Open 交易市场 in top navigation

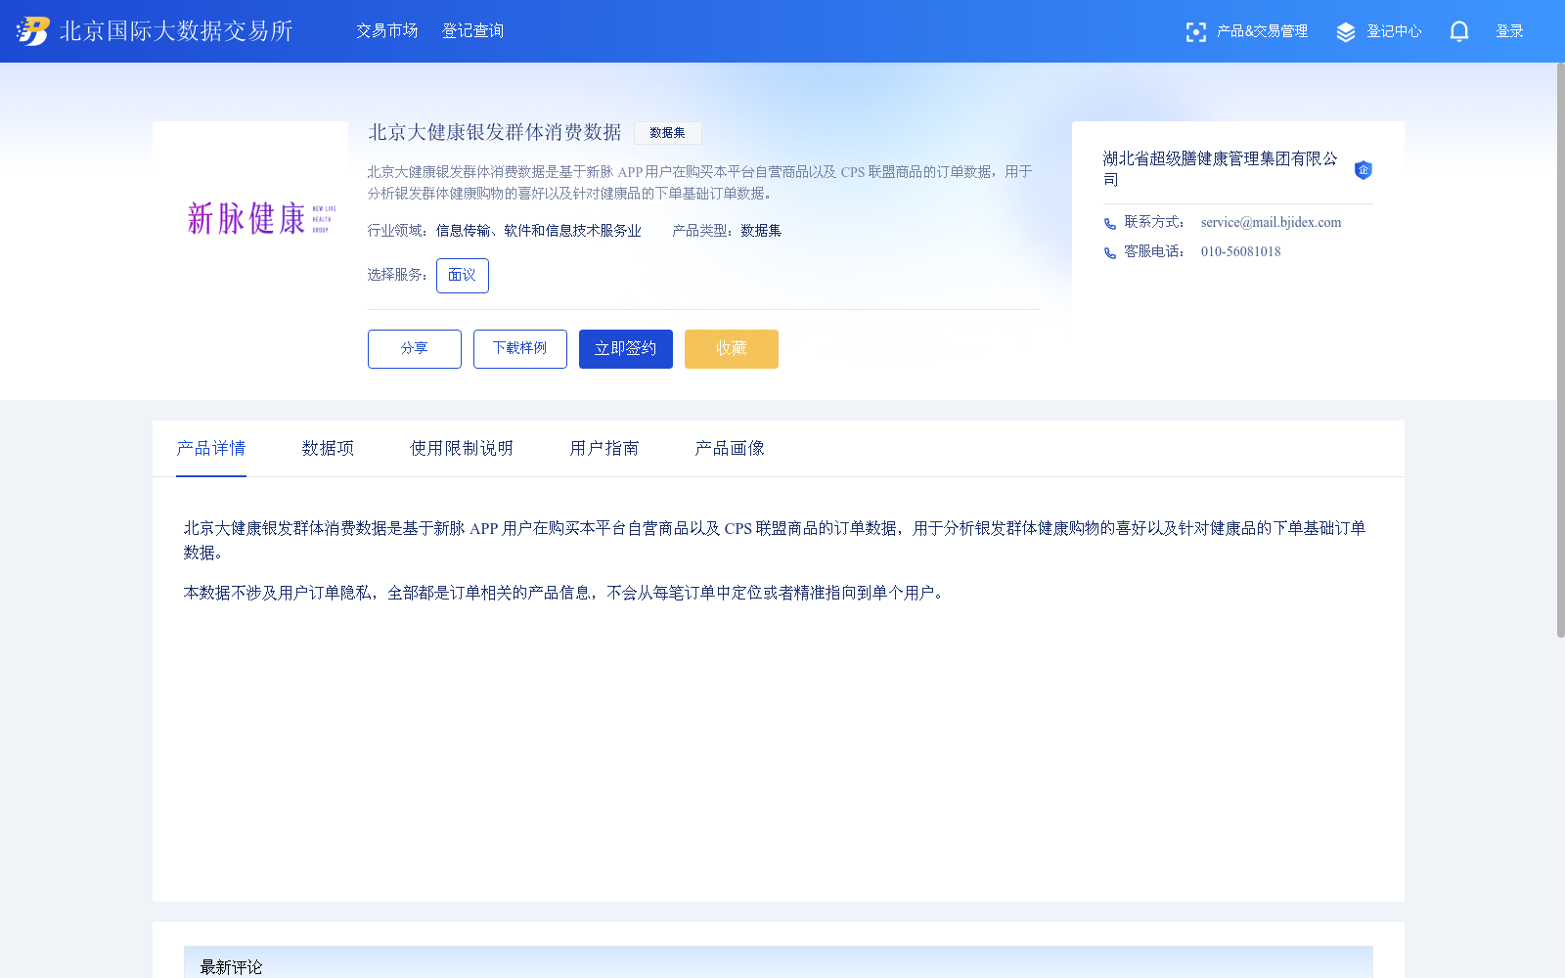click(x=387, y=31)
